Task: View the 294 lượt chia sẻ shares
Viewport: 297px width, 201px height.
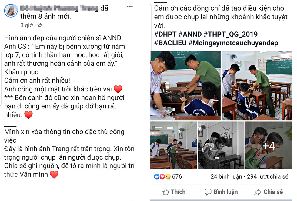Action: click(268, 176)
